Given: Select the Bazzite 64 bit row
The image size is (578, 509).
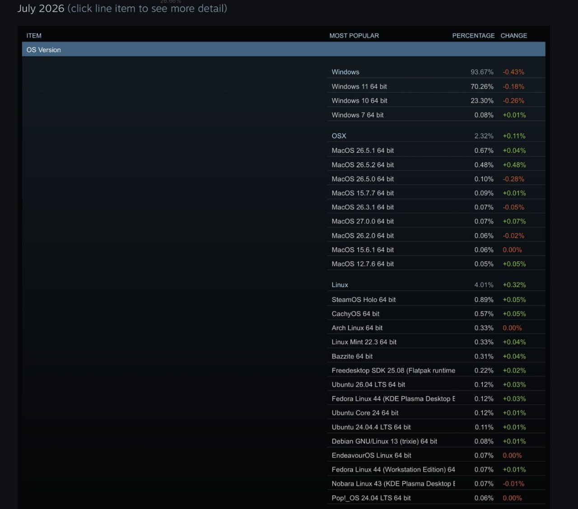Looking at the screenshot, I should [x=436, y=356].
